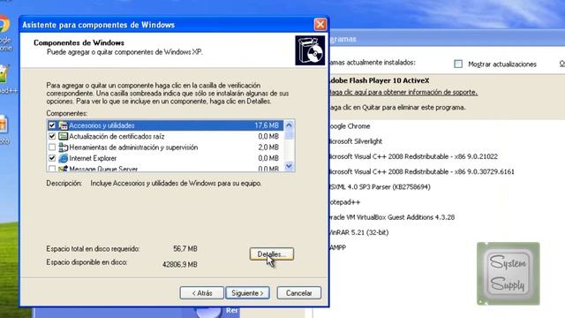Open the support information link for Flash Player
This screenshot has height=318, width=565.
(403, 92)
